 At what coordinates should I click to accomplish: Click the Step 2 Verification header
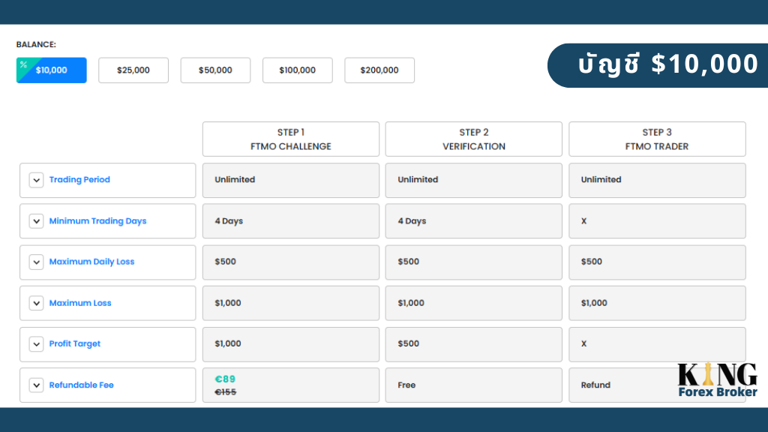coord(474,139)
